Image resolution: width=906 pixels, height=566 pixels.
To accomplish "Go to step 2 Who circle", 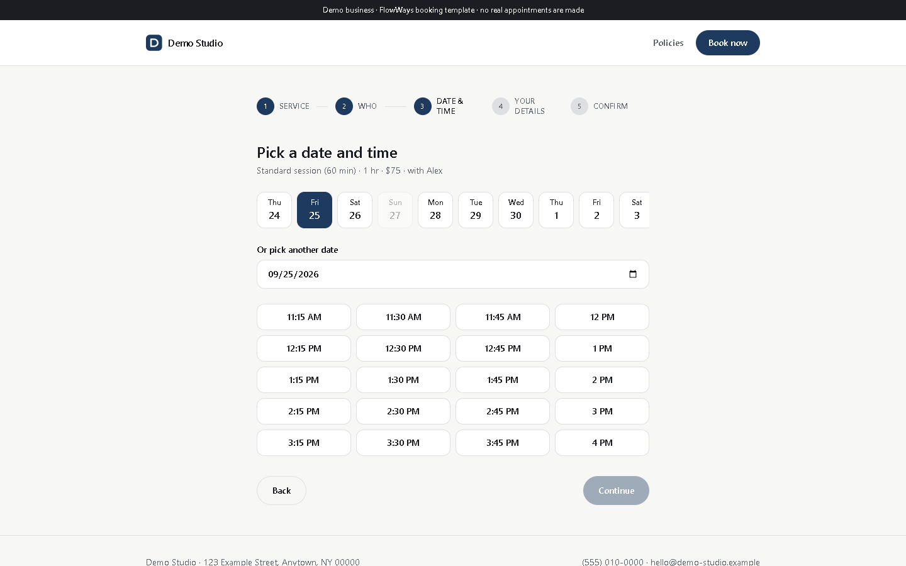I will click(x=344, y=106).
